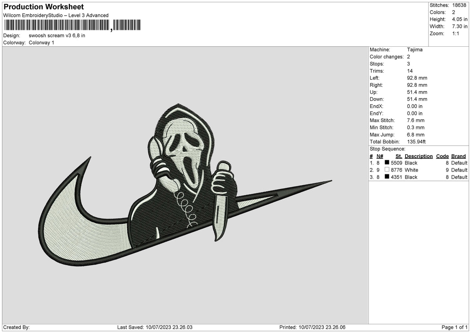Select the Width value 7.30 in

coord(460,26)
